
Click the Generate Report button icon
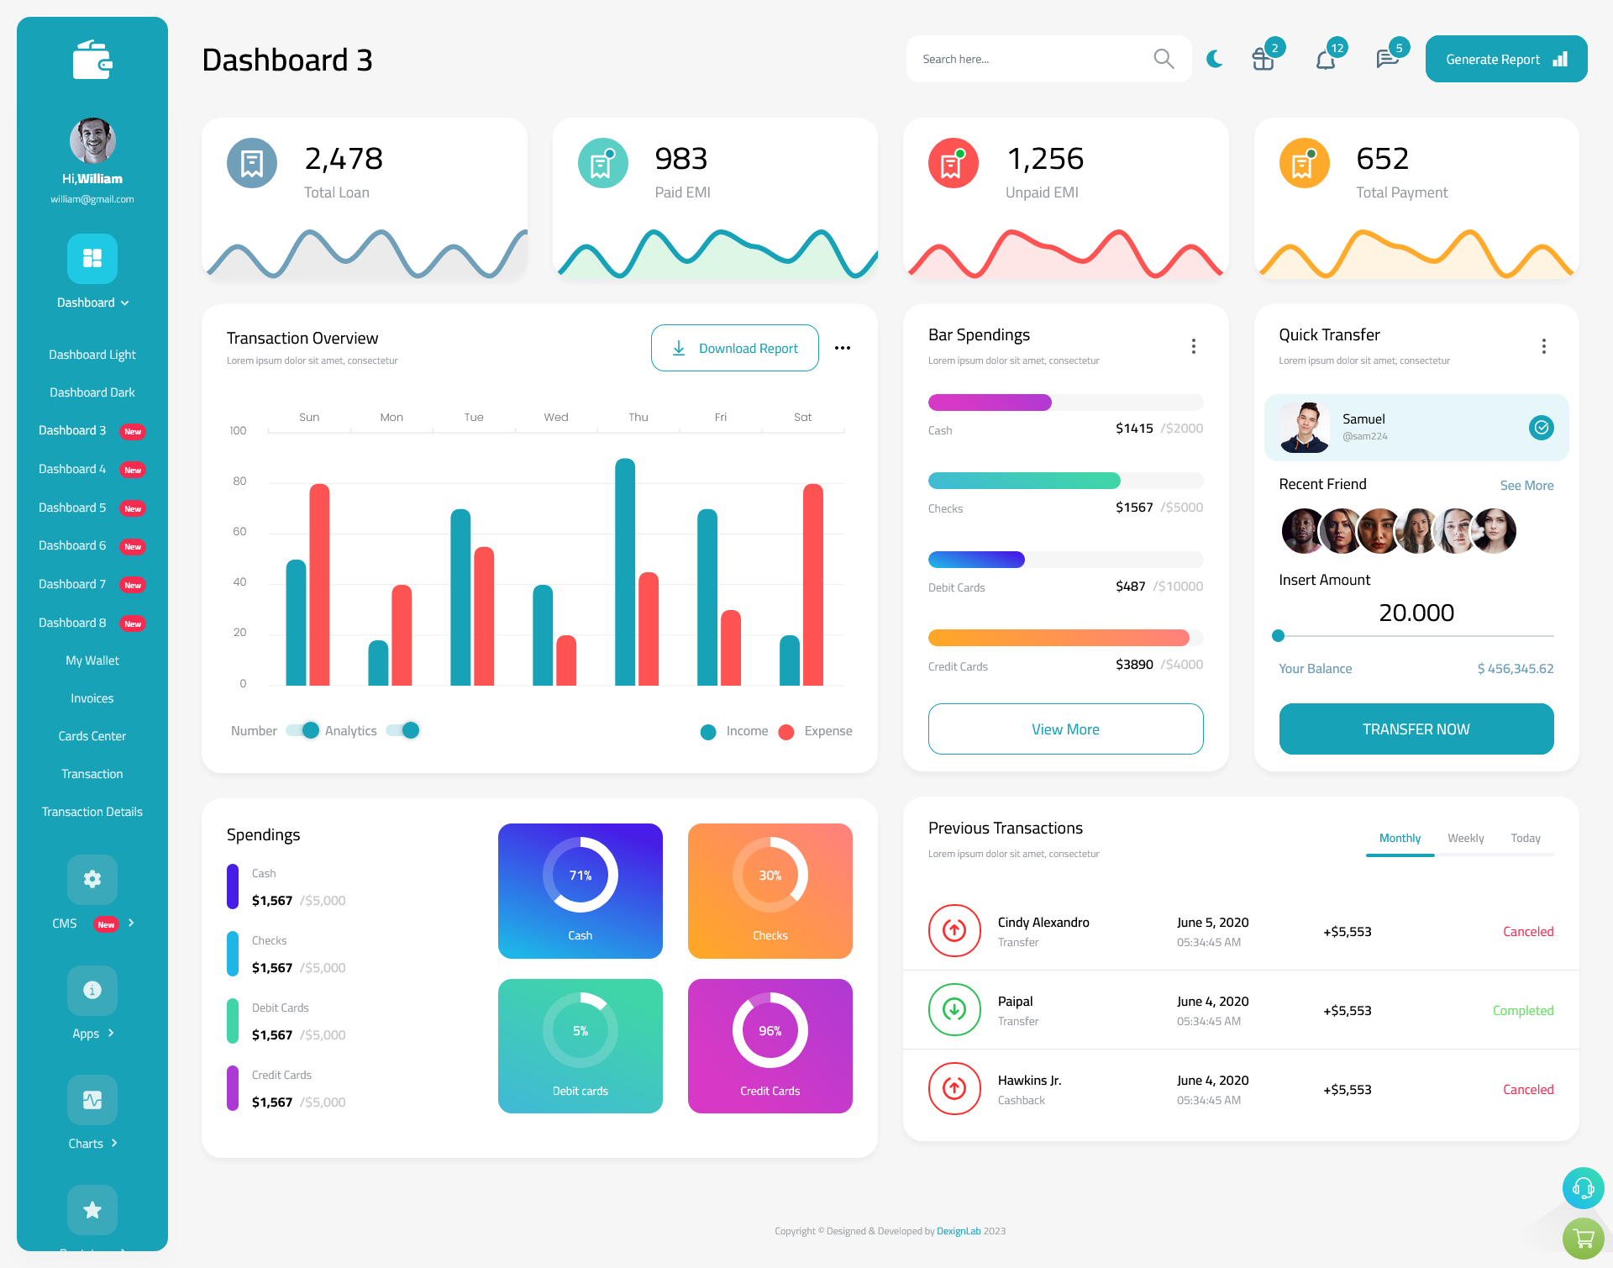point(1559,58)
